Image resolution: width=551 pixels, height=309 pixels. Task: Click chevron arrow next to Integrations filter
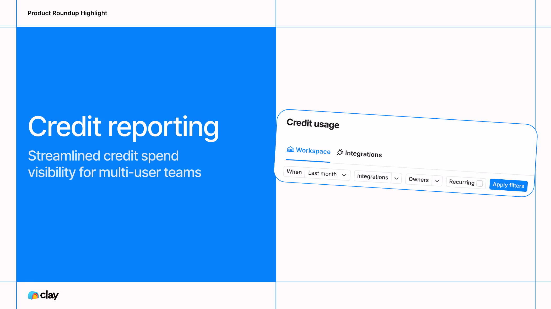pyautogui.click(x=396, y=178)
